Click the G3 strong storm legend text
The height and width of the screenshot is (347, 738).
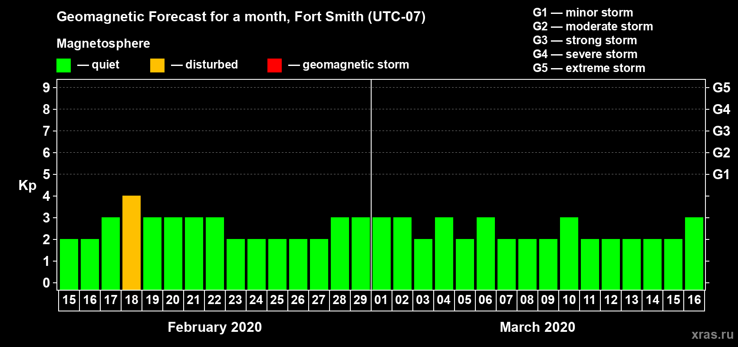click(x=585, y=40)
